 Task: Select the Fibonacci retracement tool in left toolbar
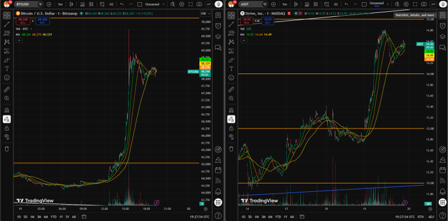click(x=7, y=34)
